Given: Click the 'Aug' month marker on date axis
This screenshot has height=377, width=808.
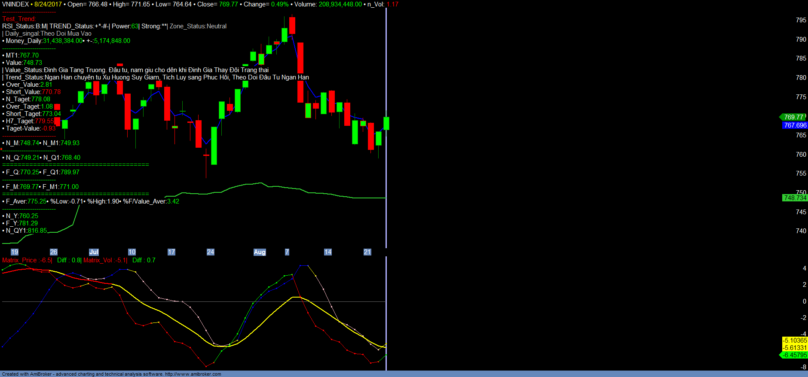Looking at the screenshot, I should pyautogui.click(x=260, y=252).
